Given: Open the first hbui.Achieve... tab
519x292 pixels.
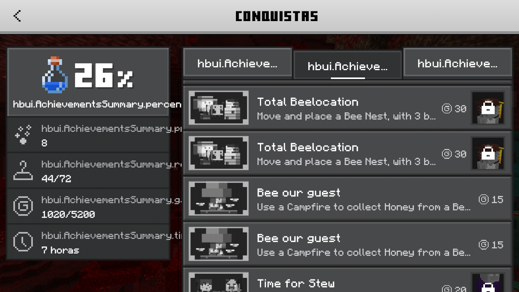Looking at the screenshot, I should [x=238, y=62].
